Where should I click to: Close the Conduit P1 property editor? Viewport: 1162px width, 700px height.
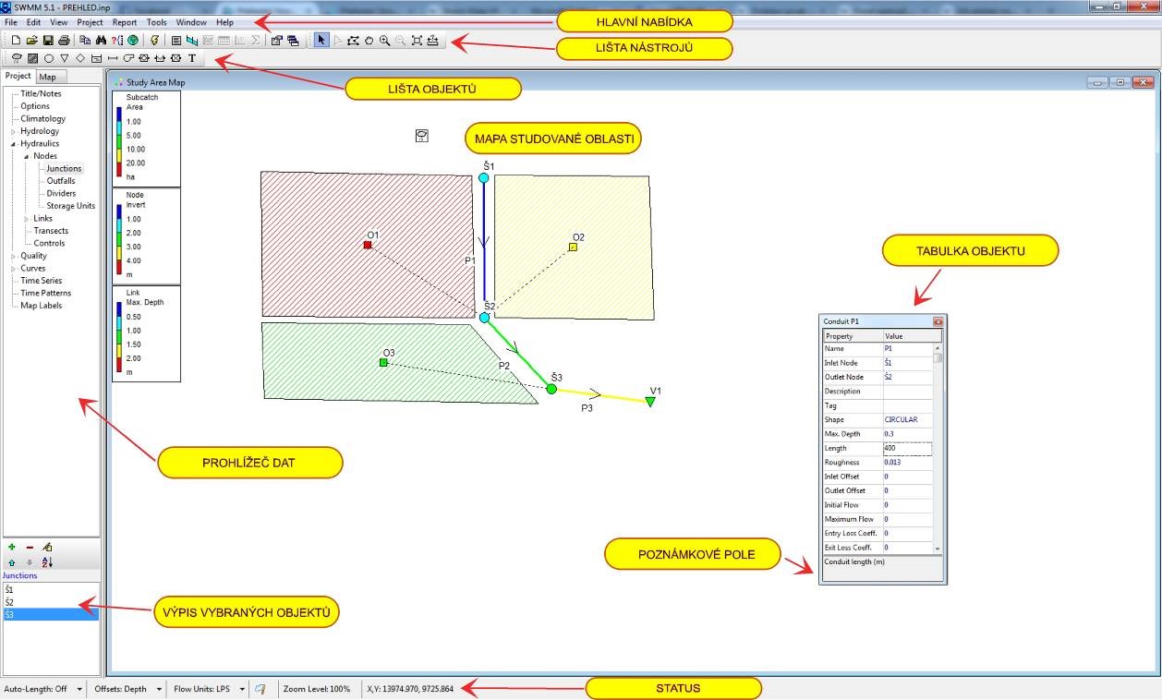(x=938, y=321)
